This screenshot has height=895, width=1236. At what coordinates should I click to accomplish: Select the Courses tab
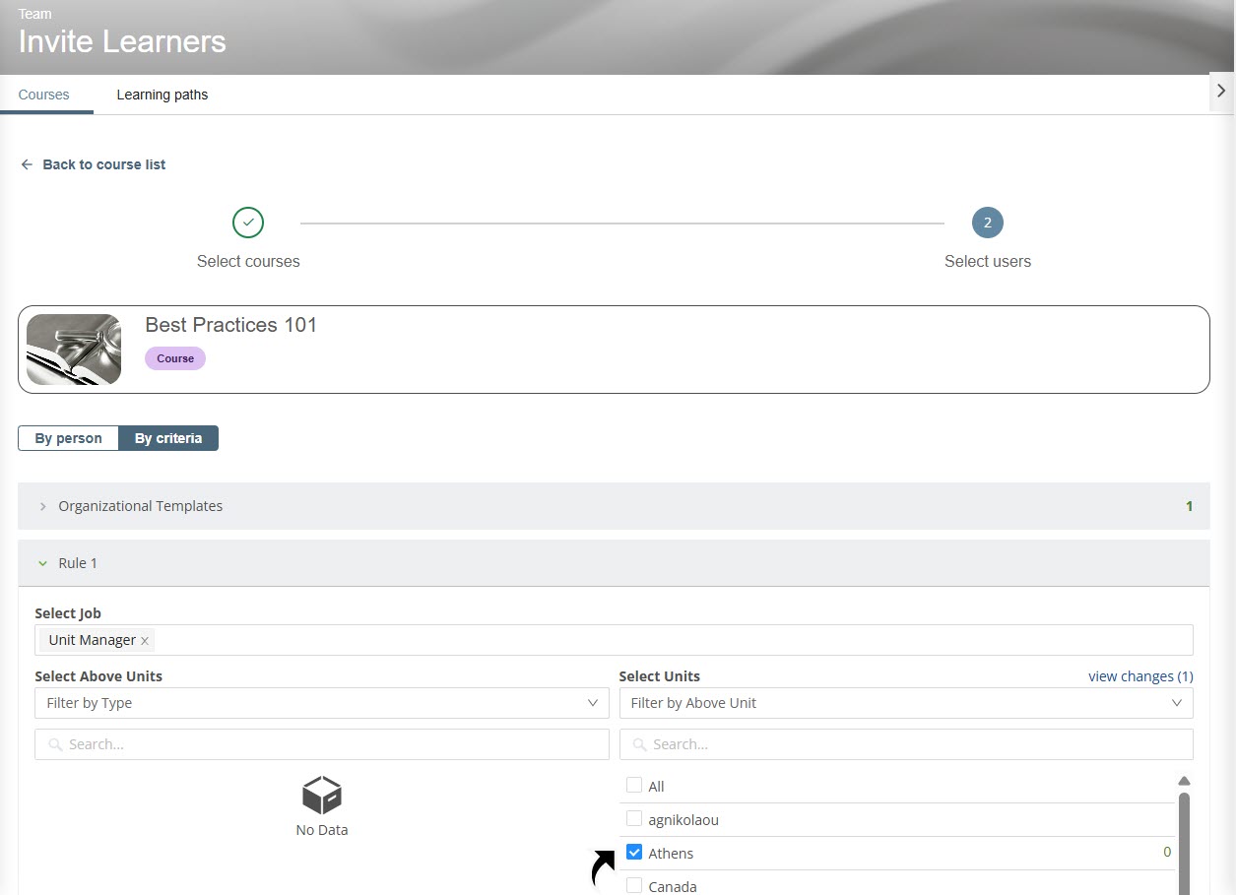click(44, 96)
